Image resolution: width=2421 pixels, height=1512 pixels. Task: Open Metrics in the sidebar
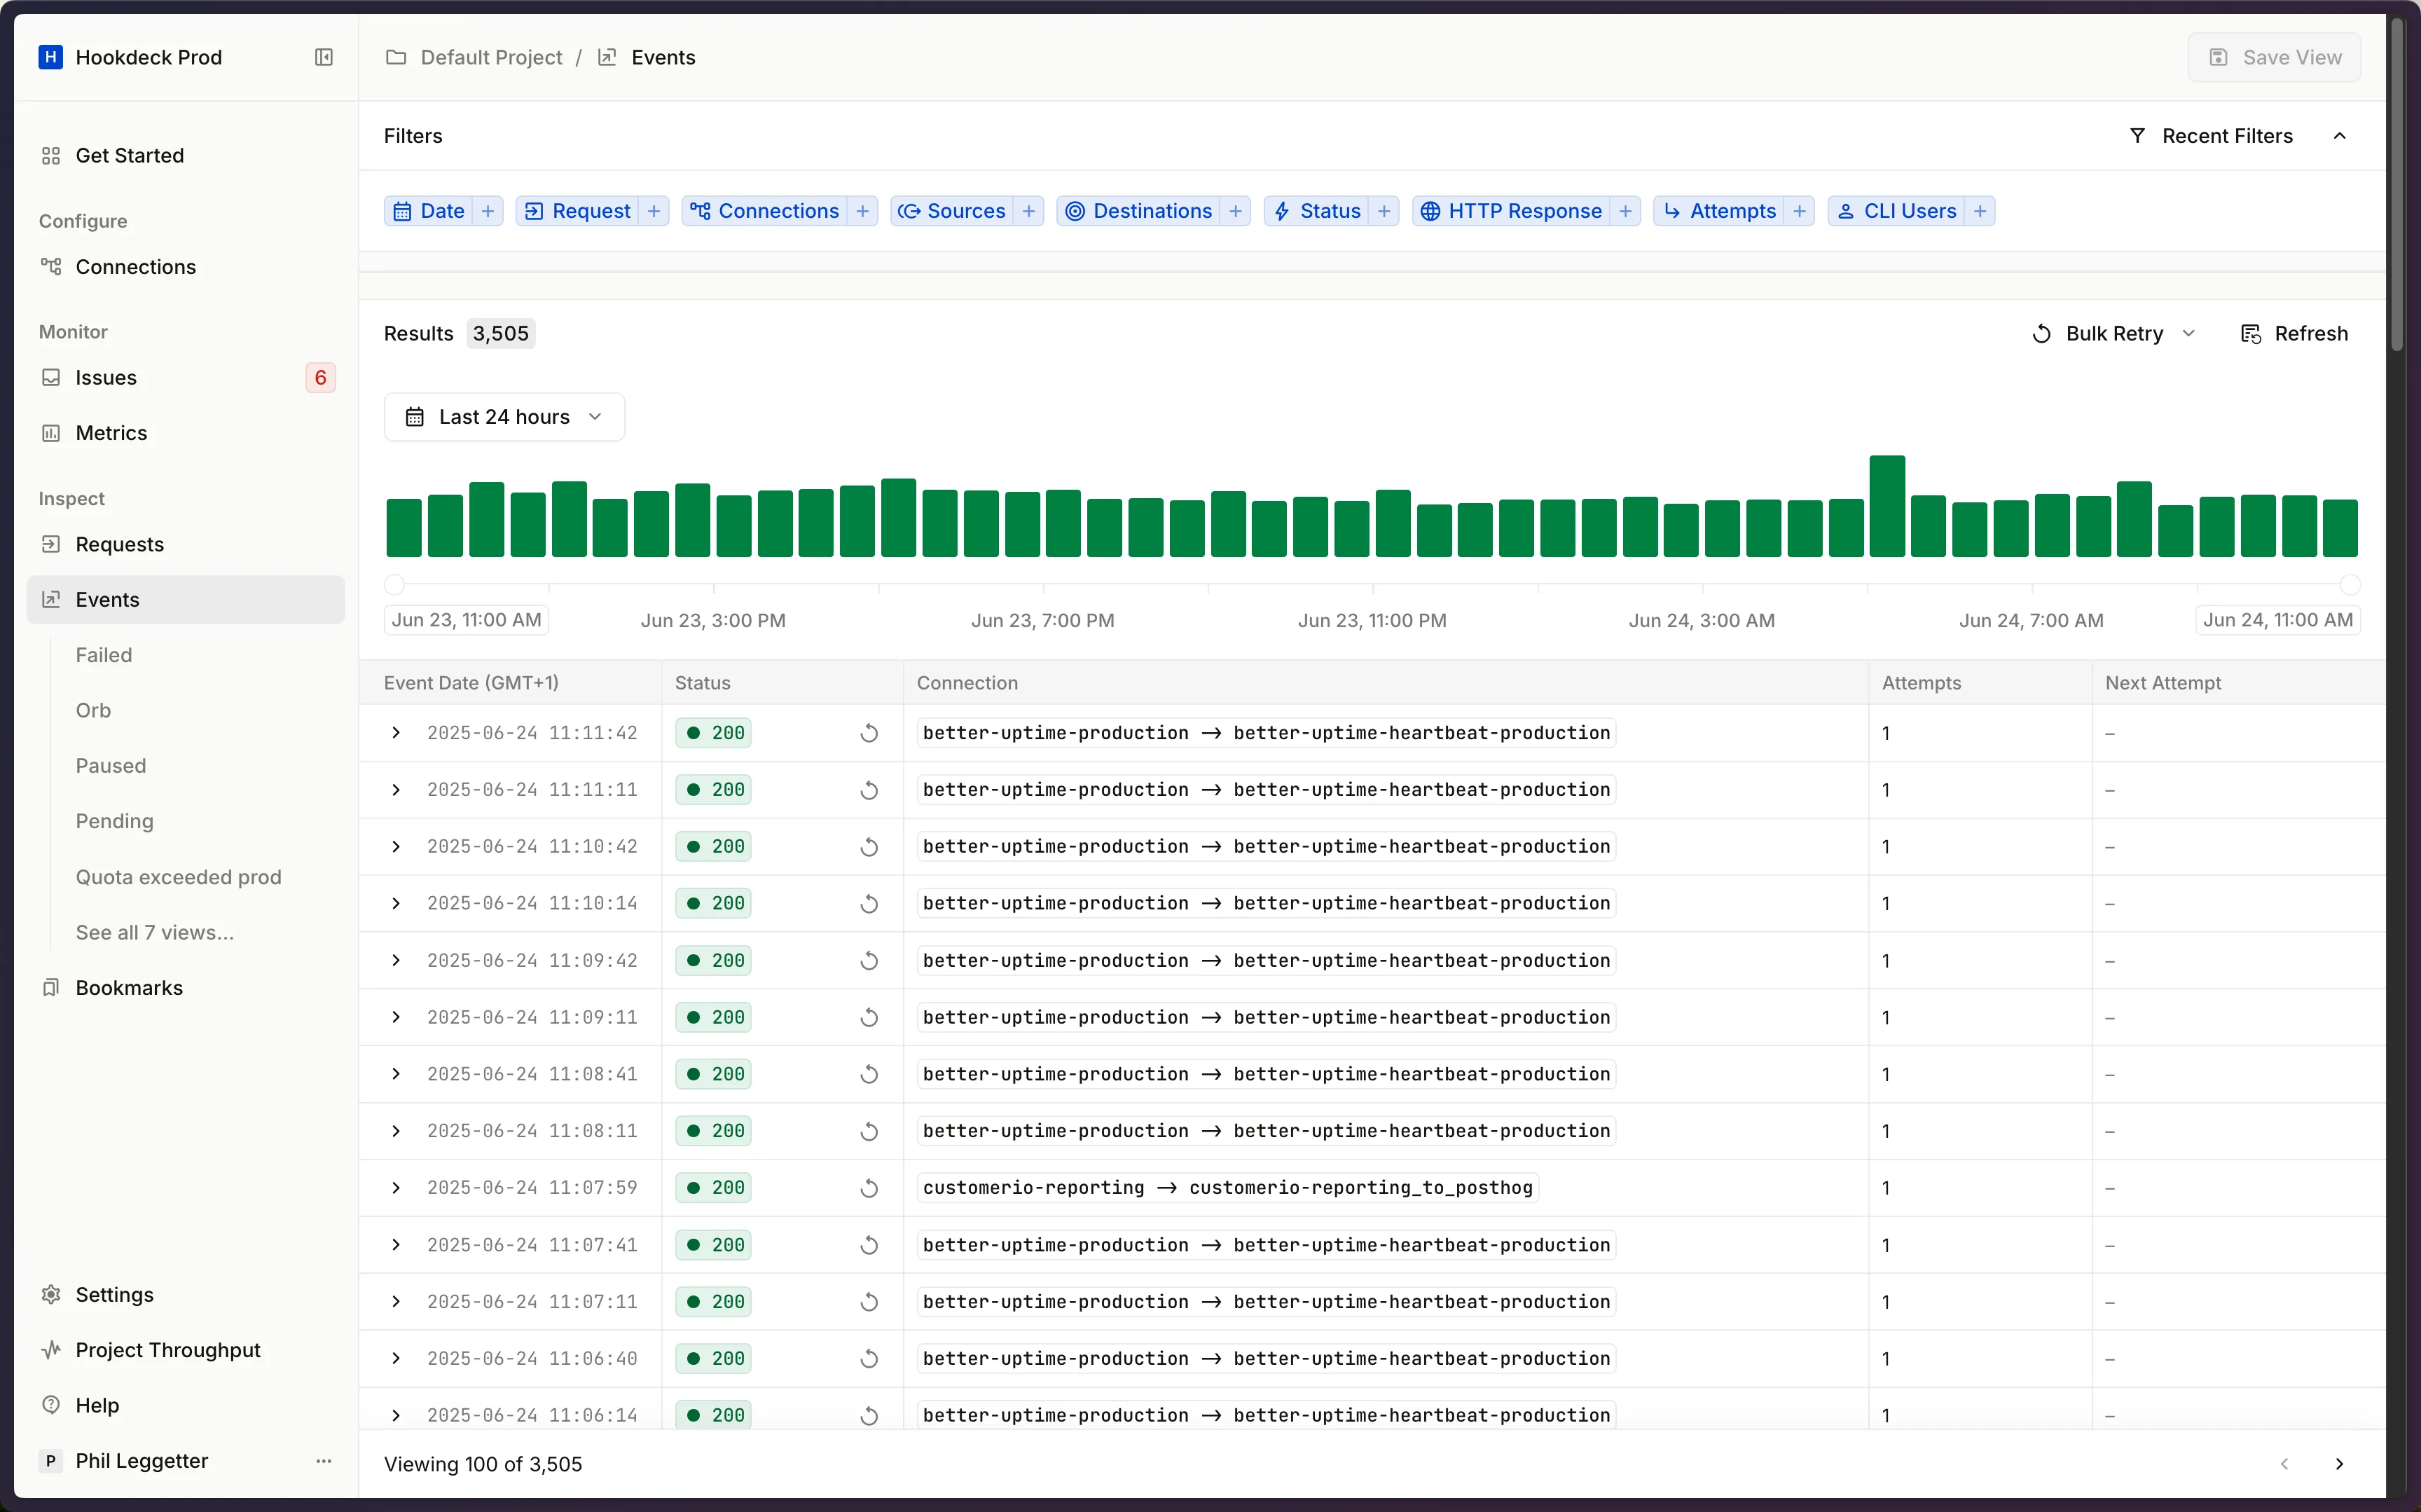[185, 433]
